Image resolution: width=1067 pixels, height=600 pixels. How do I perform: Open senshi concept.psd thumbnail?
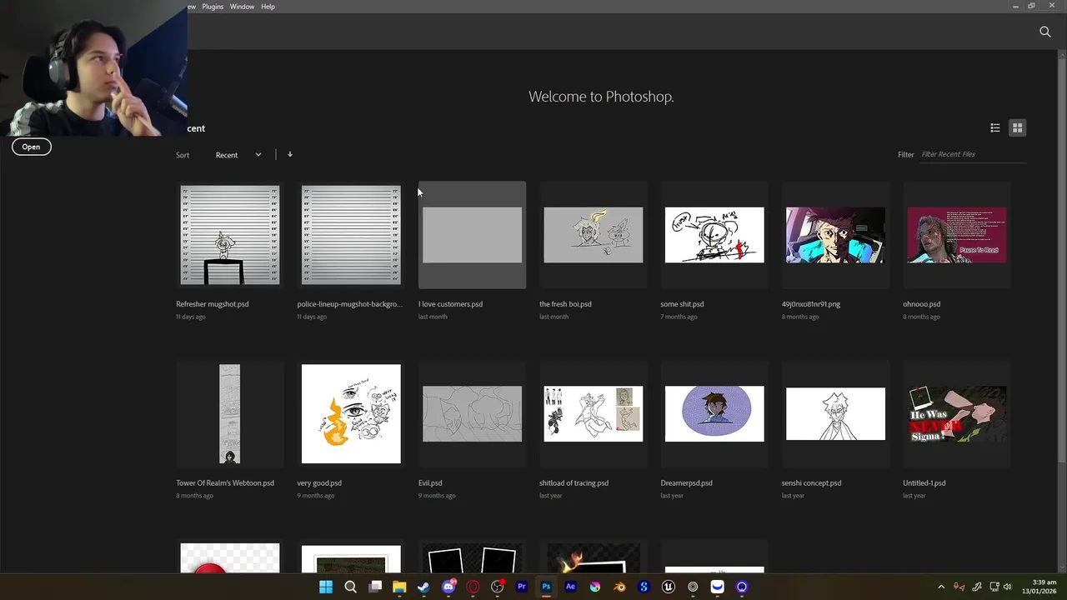coord(835,414)
